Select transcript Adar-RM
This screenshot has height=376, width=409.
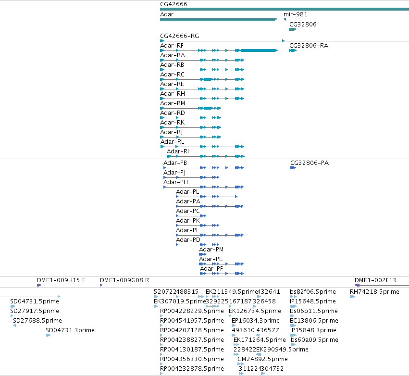click(173, 103)
